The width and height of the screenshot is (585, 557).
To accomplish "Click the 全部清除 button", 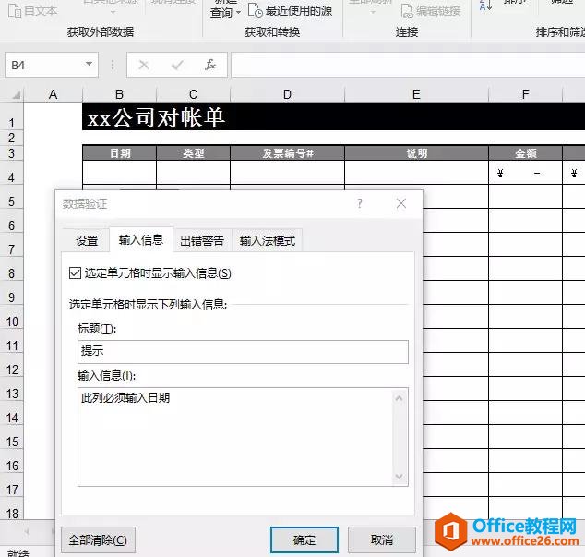I will click(98, 539).
